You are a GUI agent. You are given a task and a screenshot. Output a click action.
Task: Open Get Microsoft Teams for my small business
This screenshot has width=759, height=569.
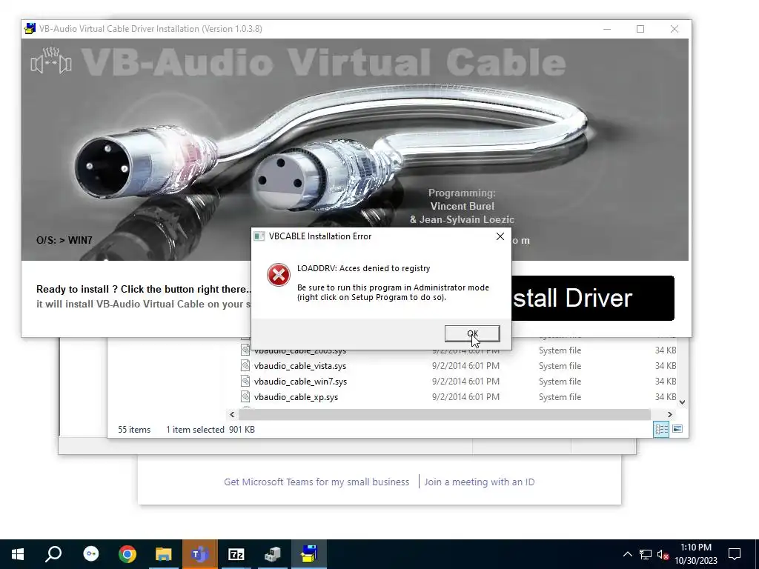(316, 482)
